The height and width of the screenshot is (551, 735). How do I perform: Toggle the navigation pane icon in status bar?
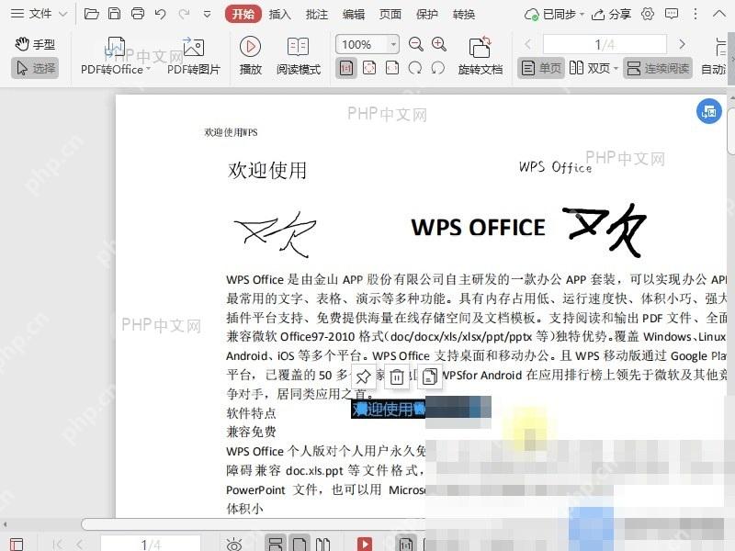click(x=17, y=545)
